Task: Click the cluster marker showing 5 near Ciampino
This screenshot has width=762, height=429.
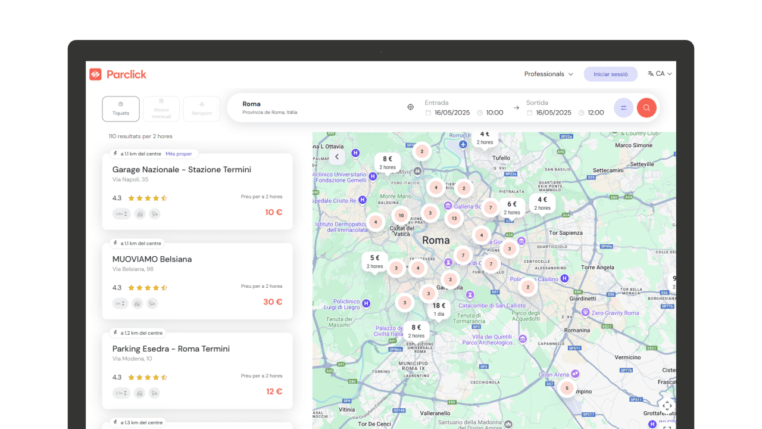Action: pos(567,388)
